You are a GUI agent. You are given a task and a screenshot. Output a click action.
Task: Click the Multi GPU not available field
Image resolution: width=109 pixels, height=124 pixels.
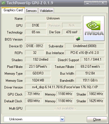click(65, 108)
